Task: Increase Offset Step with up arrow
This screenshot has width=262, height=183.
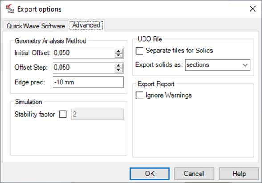Action: click(x=119, y=66)
